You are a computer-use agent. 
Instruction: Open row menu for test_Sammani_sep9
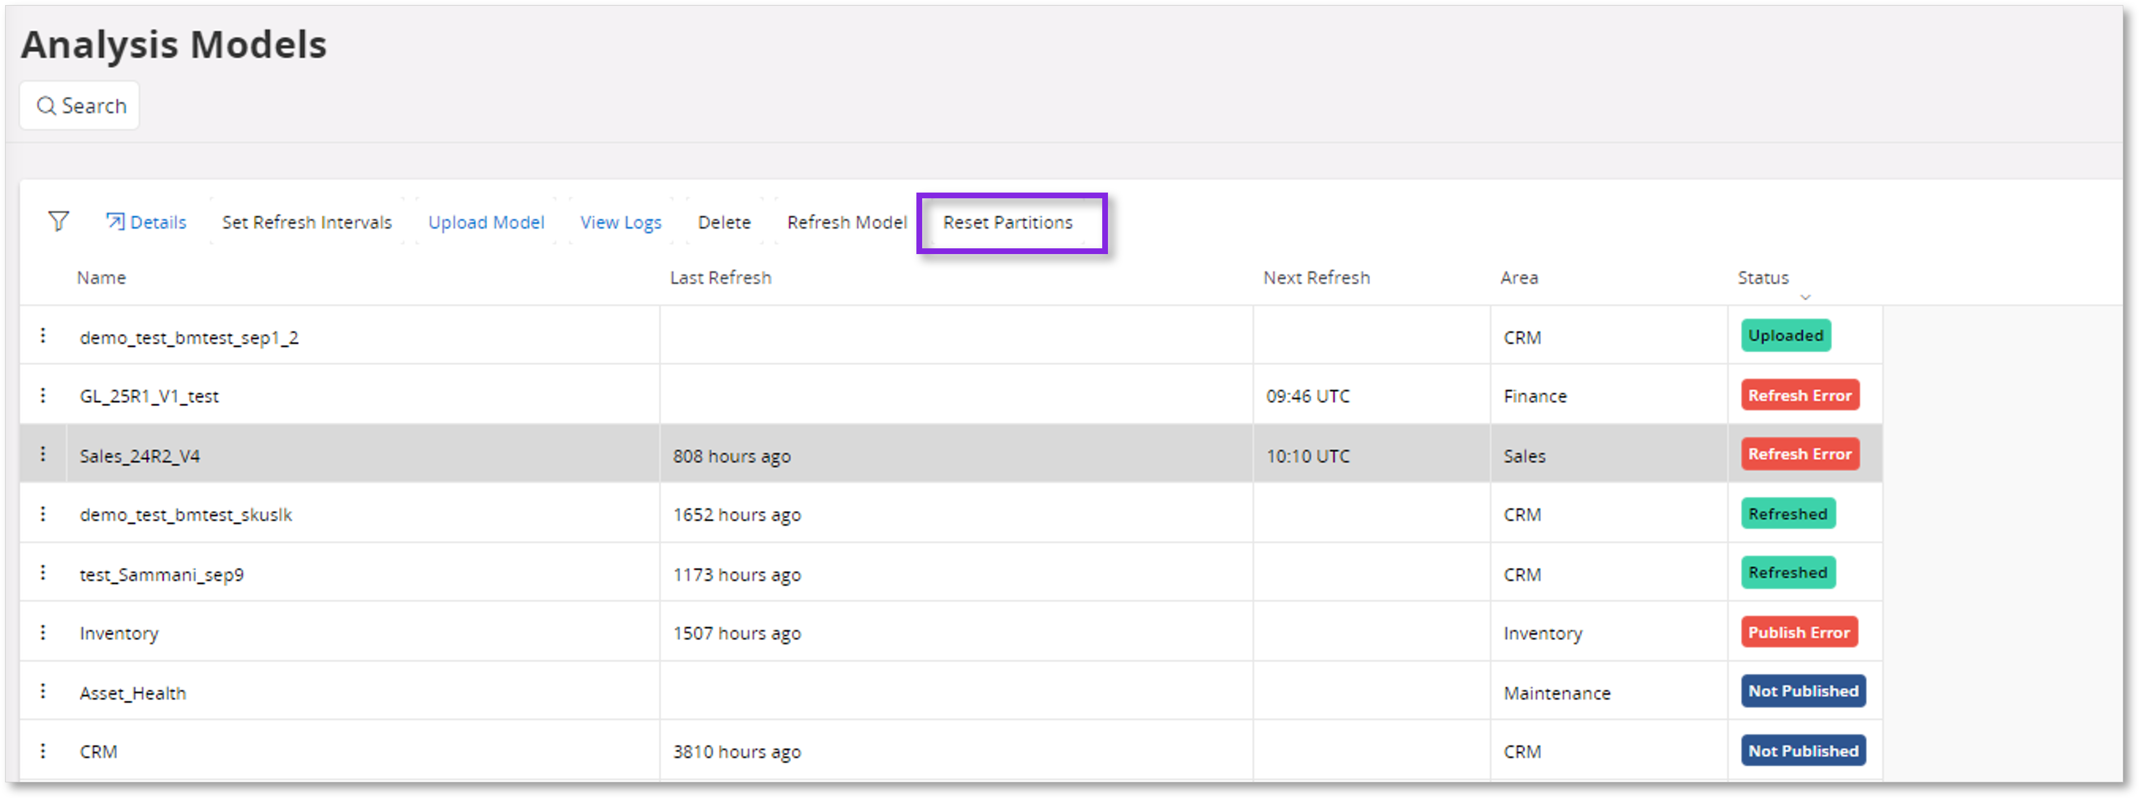point(43,573)
